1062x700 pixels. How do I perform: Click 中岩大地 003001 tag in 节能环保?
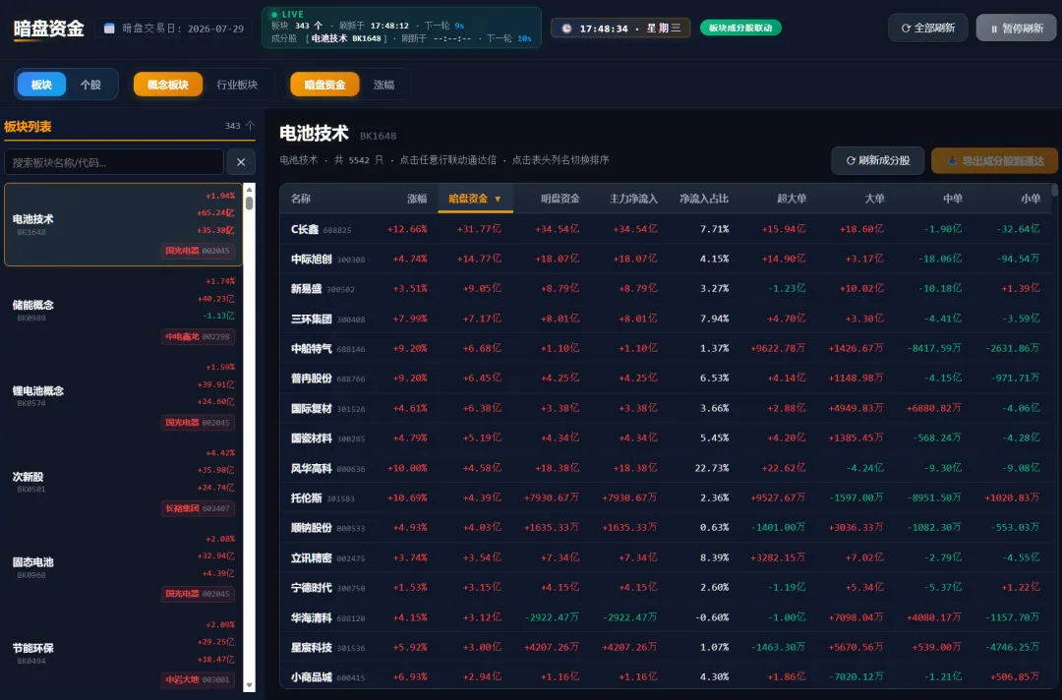(198, 679)
